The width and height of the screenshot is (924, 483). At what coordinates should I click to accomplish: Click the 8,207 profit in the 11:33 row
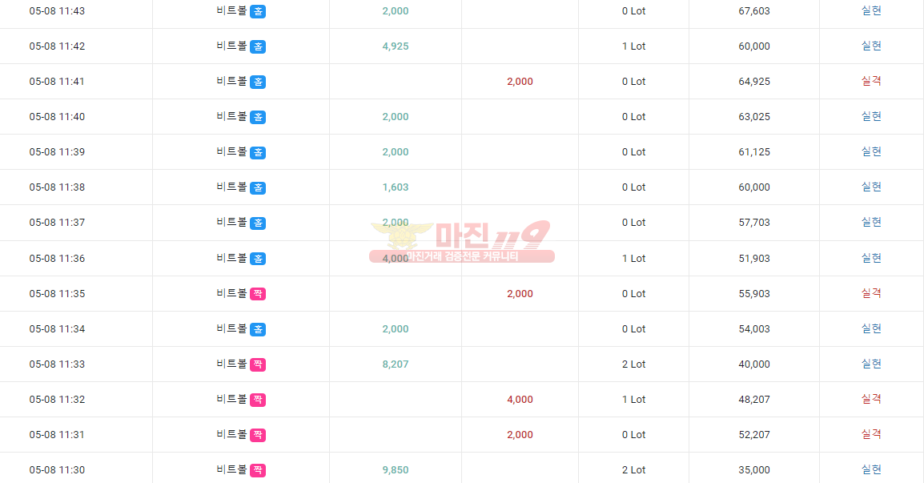coord(396,364)
